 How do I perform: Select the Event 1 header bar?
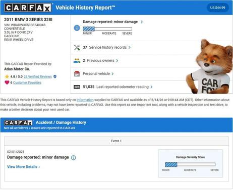(116, 141)
